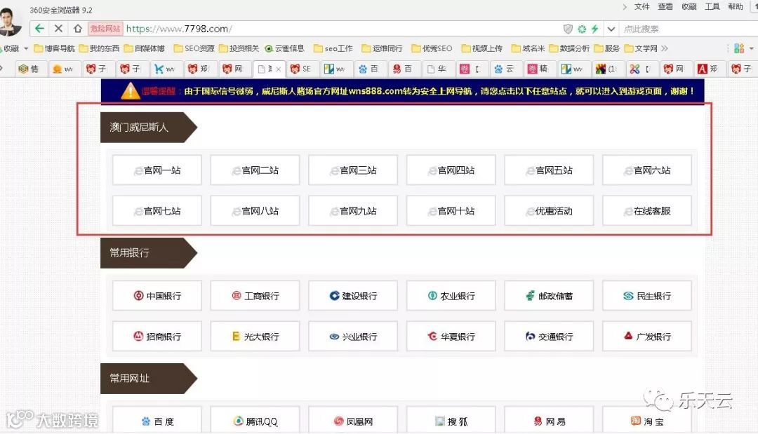Open the 运维同行 bookmark folder

pyautogui.click(x=382, y=48)
